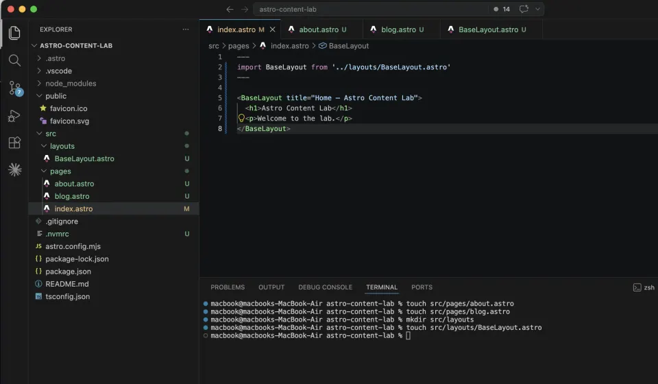Open favicon.ico in the explorer

point(69,108)
